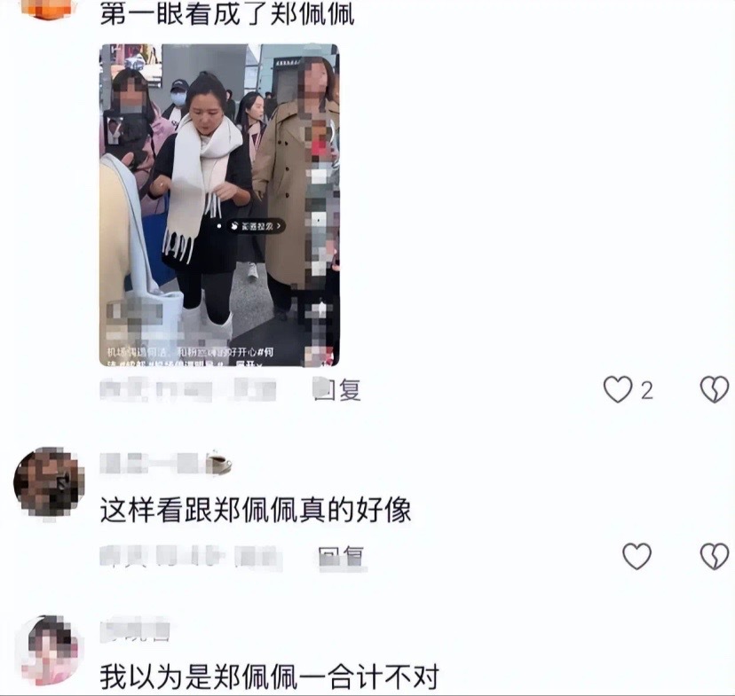735x696 pixels.
Task: Tap the cup badge beside the second username
Action: point(219,464)
